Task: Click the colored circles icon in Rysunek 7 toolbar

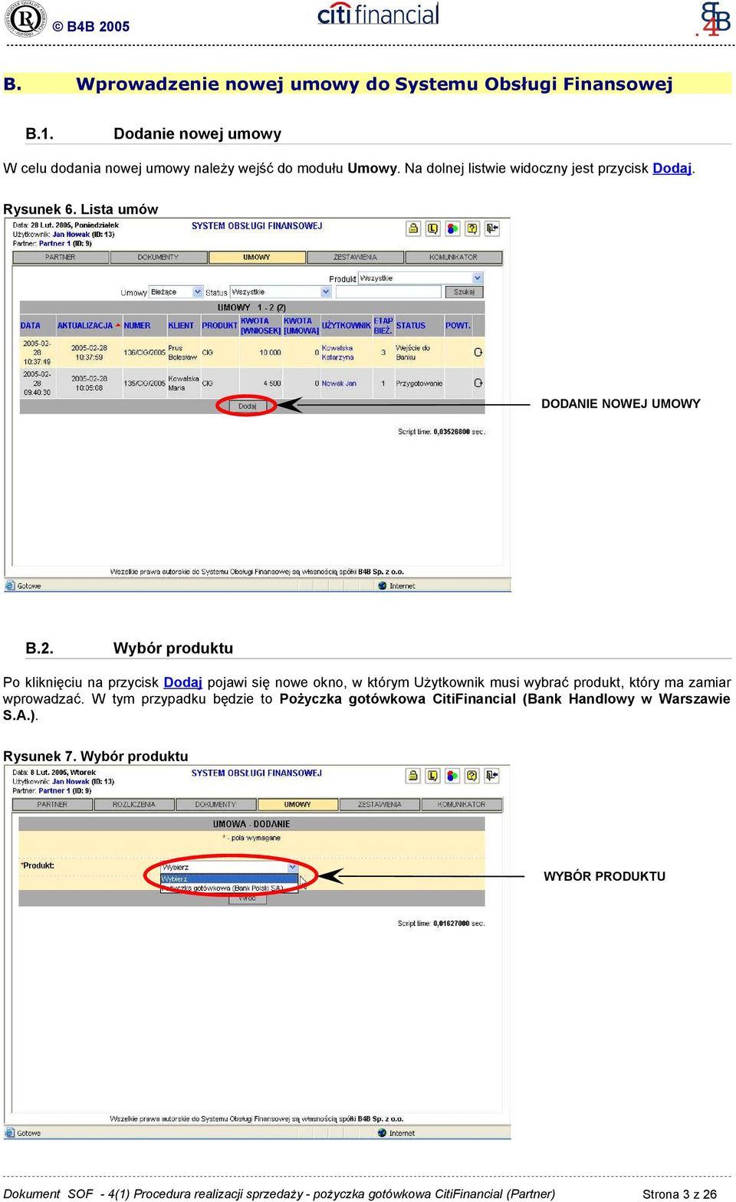Action: point(452,776)
